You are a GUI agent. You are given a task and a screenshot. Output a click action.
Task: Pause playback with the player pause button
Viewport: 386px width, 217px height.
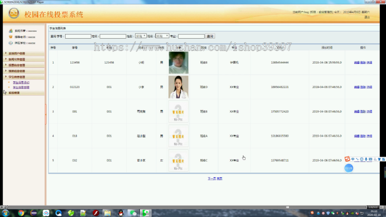[2, 207]
